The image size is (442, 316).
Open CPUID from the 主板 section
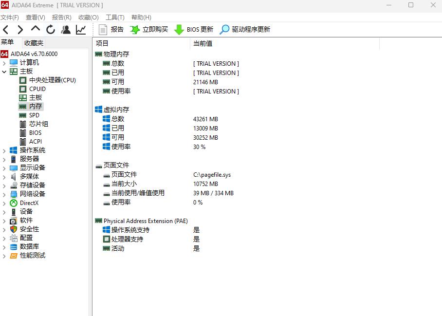point(36,89)
